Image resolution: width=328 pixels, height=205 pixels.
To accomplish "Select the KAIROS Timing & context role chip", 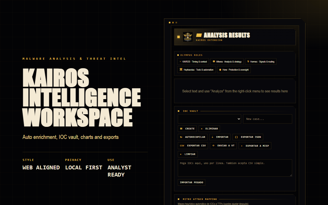I will 193,61.
